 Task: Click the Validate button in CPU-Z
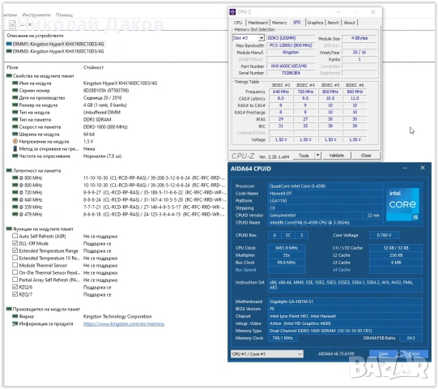tap(337, 156)
